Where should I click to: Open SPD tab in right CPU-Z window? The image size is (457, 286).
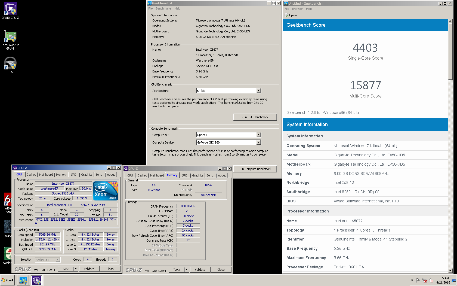(x=185, y=175)
